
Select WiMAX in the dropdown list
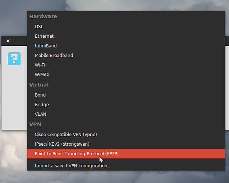[x=42, y=75]
